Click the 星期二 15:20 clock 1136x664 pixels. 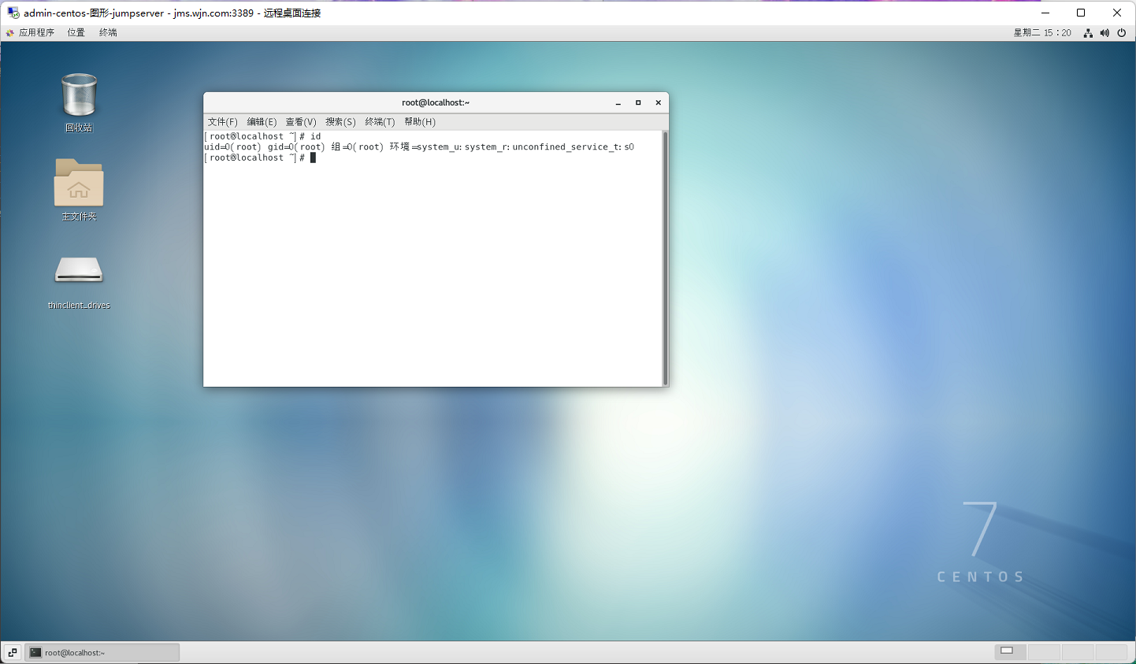tap(1042, 33)
